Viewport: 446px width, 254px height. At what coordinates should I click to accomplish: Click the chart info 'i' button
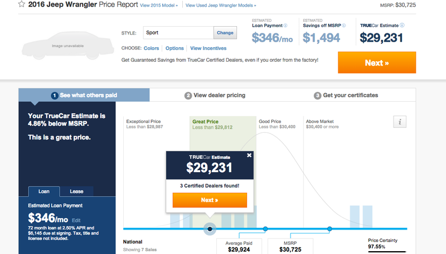pos(400,122)
